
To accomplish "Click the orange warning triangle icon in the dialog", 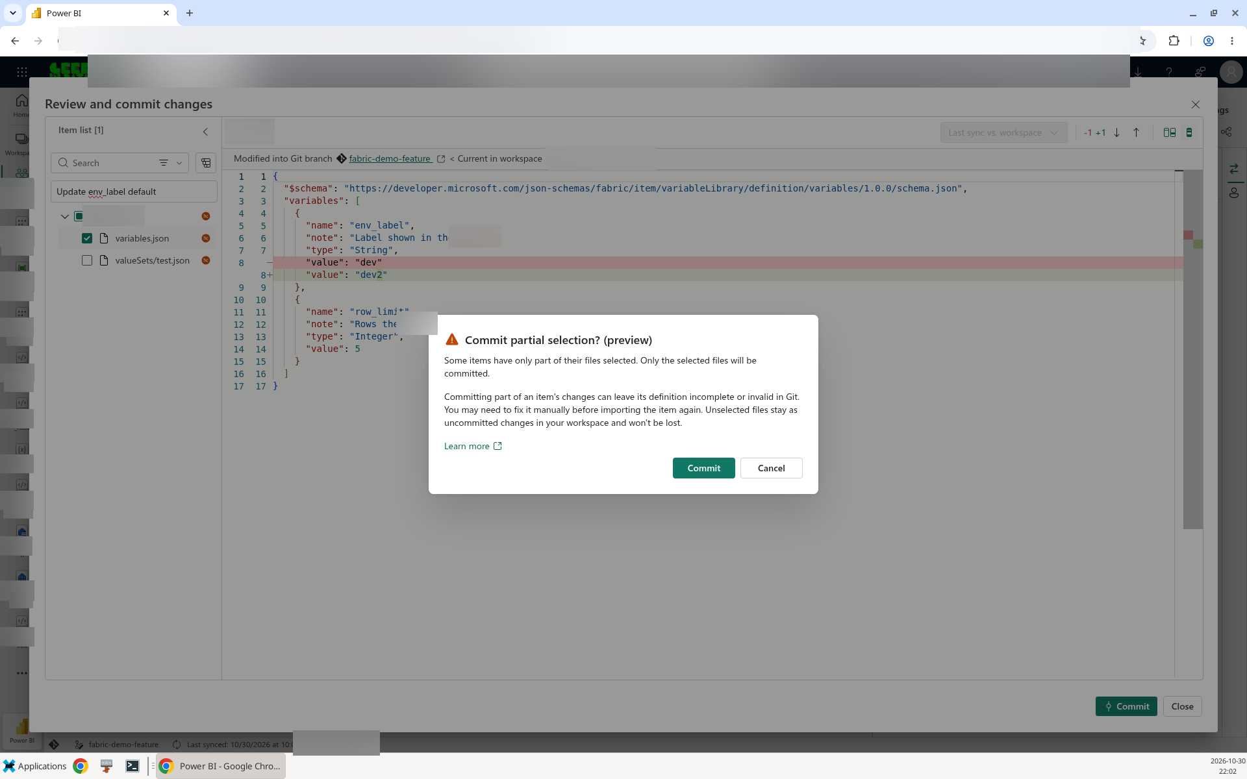I will tap(452, 340).
